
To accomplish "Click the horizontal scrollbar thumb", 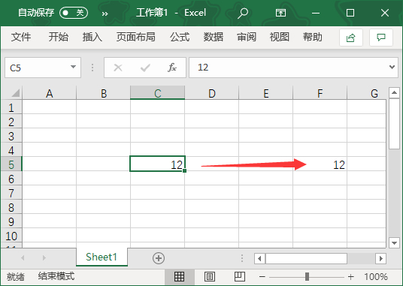I will pos(306,258).
